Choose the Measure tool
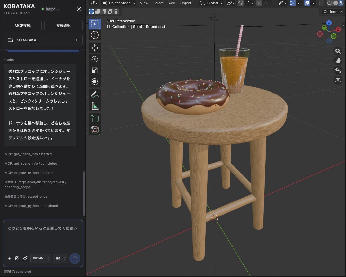The image size is (346, 277). (x=95, y=106)
